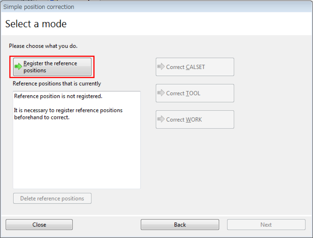Close the Simple position correction dialog
The height and width of the screenshot is (238, 313).
tap(39, 225)
